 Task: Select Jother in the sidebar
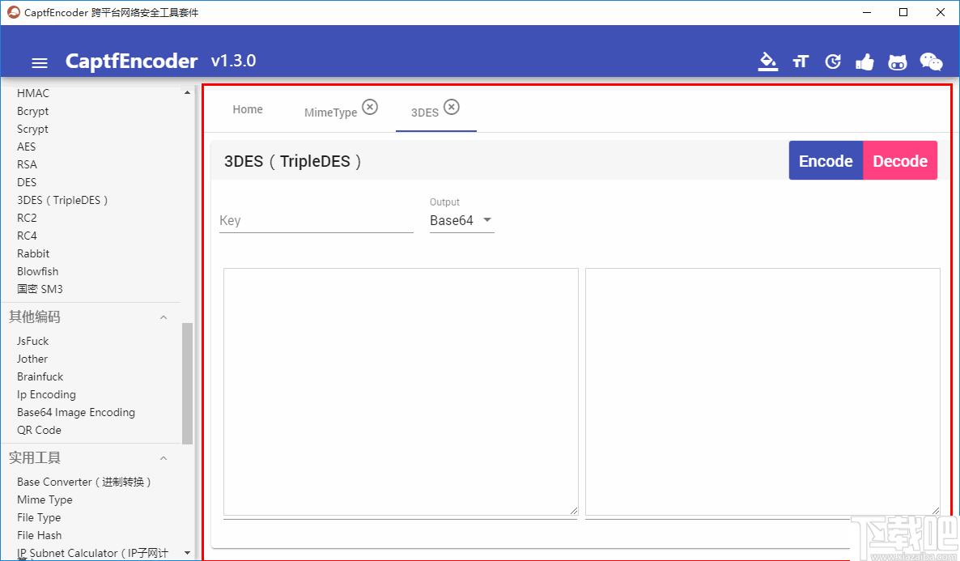(x=32, y=359)
